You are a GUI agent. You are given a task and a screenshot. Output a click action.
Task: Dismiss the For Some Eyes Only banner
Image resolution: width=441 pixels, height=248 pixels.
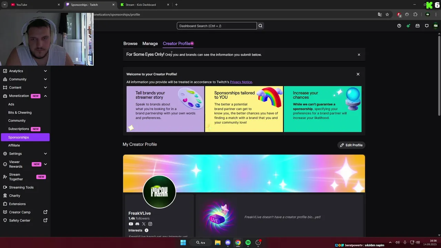[x=359, y=55]
